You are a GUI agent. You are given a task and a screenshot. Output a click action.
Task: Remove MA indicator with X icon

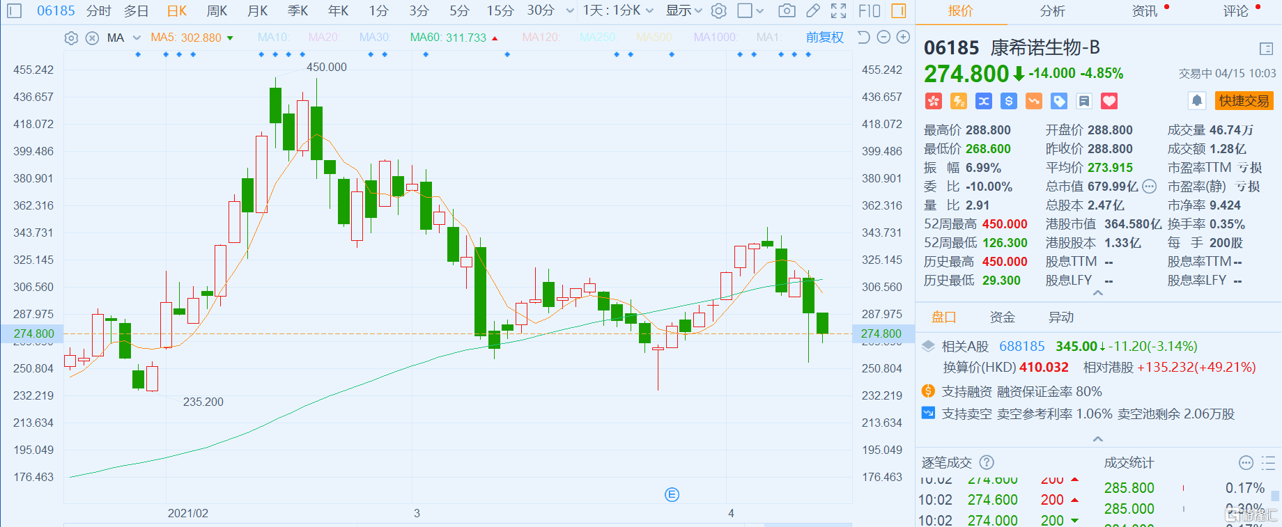pos(92,38)
